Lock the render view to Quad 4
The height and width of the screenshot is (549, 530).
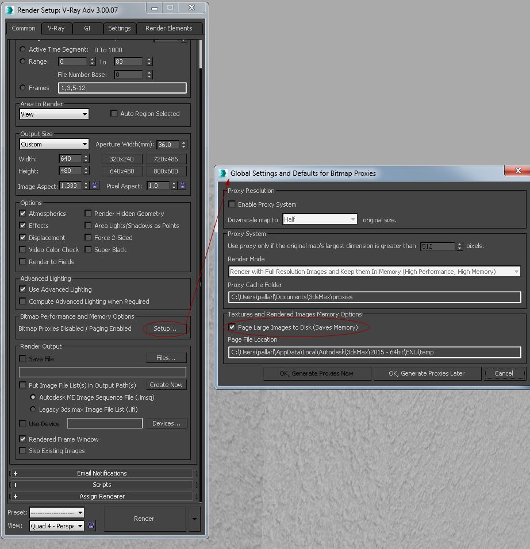point(91,525)
